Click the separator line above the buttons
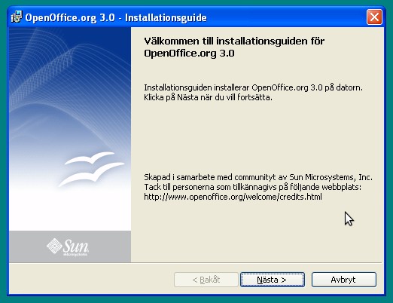The width and height of the screenshot is (393, 303). click(196, 263)
